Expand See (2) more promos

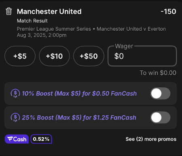151,139
